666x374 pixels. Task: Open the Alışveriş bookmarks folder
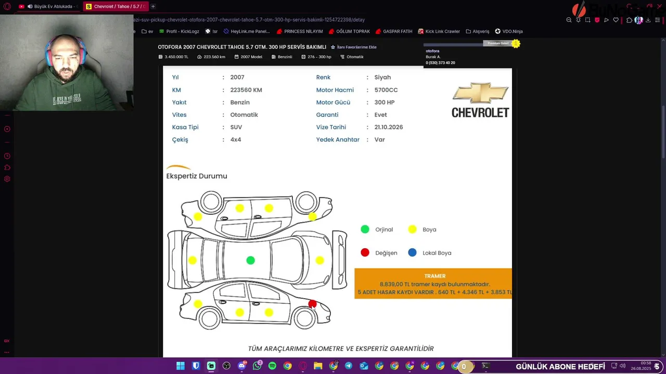(478, 31)
